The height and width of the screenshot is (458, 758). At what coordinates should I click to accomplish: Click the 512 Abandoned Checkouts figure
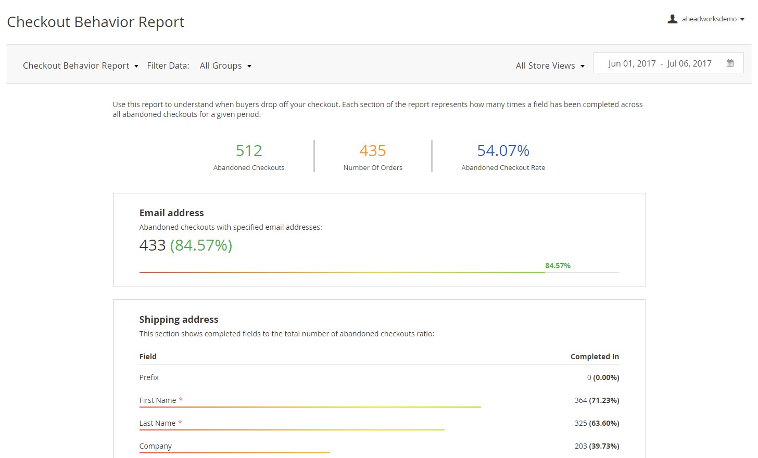pyautogui.click(x=249, y=151)
